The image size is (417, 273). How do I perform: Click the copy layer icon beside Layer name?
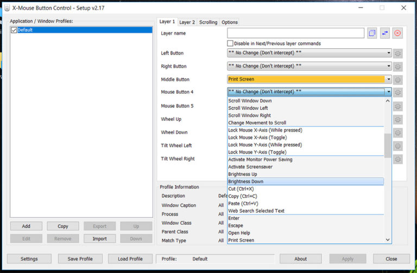click(x=372, y=33)
